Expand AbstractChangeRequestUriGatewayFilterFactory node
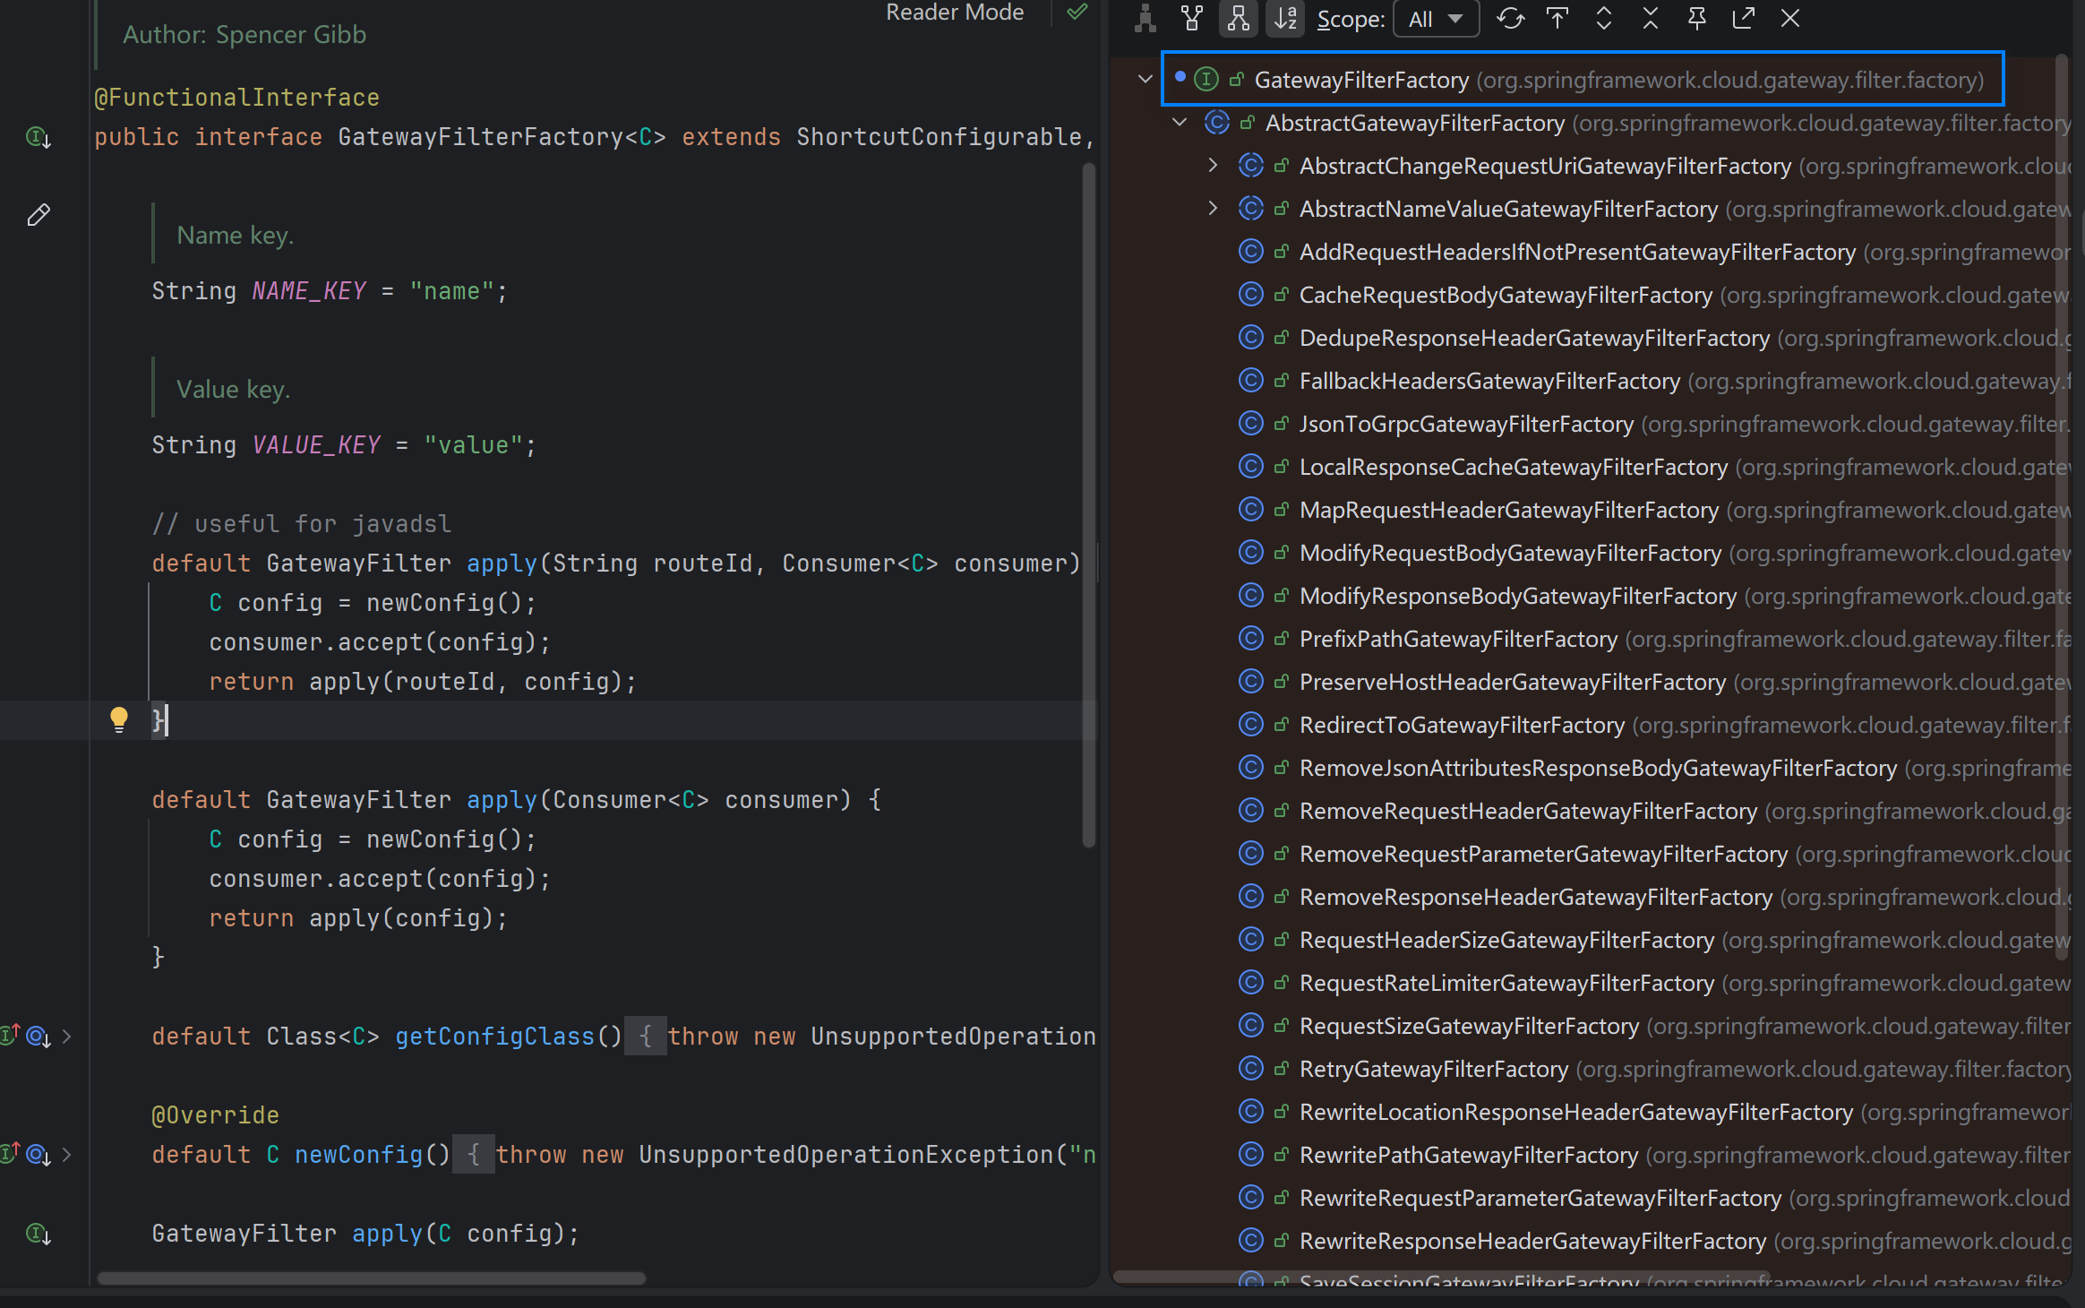The height and width of the screenshot is (1308, 2085). click(x=1213, y=165)
